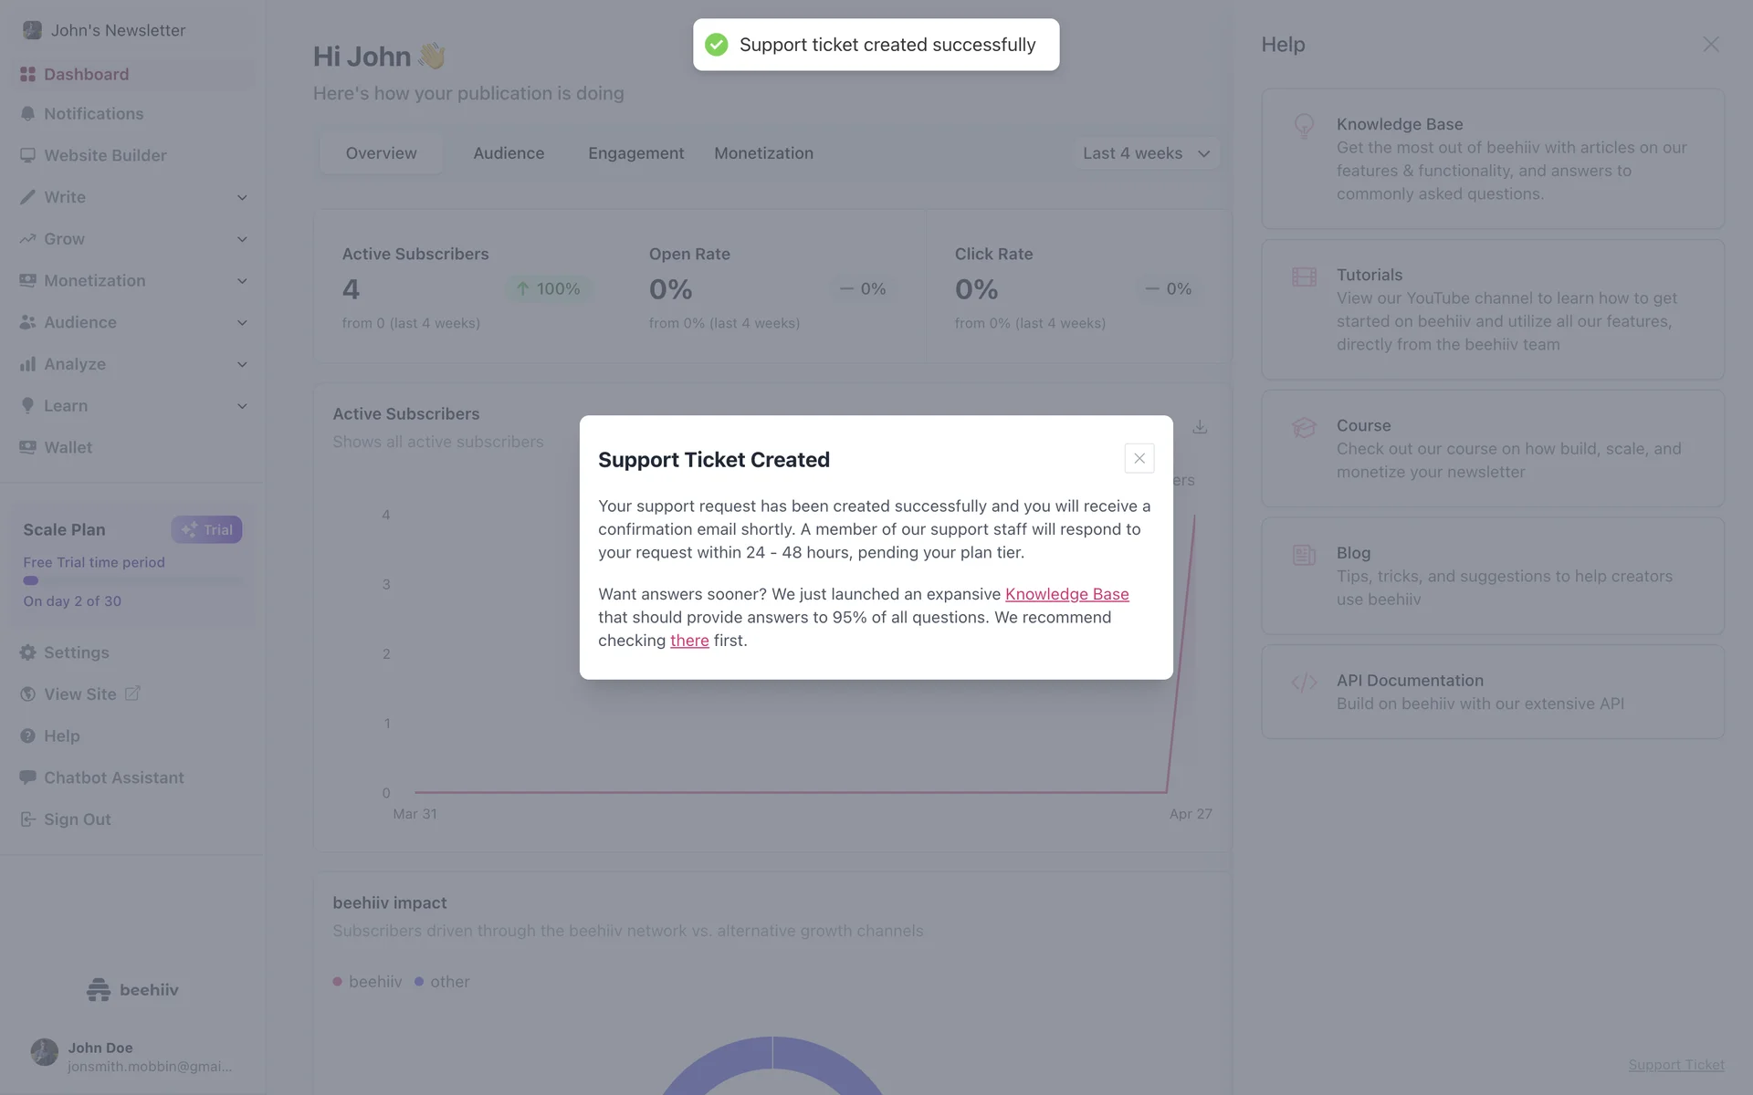
Task: Expand the Analyze sidebar chevron
Action: (x=242, y=365)
